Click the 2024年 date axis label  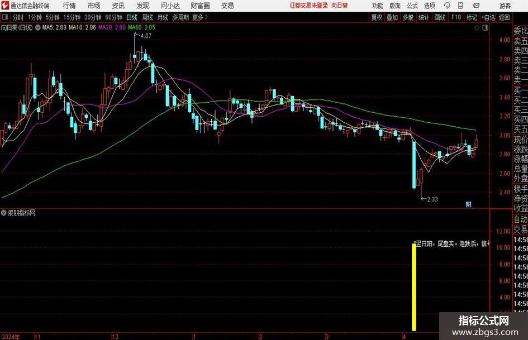pos(11,337)
